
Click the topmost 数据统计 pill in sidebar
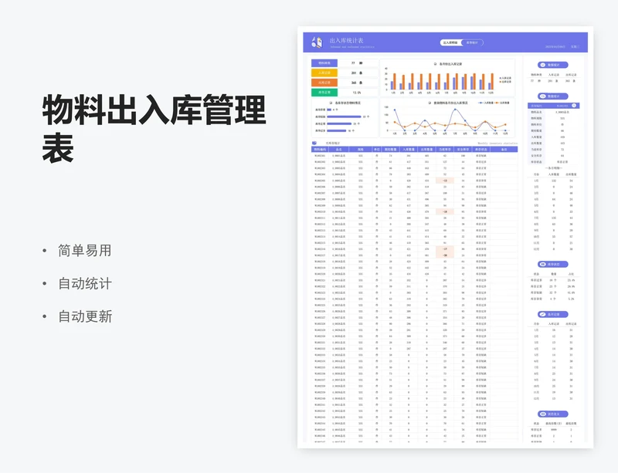[550, 65]
